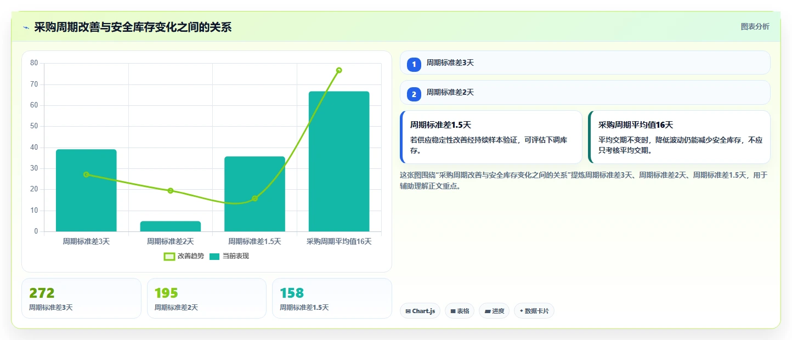Click x-axis label 周期标准差2天
The width and height of the screenshot is (792, 340).
[171, 241]
